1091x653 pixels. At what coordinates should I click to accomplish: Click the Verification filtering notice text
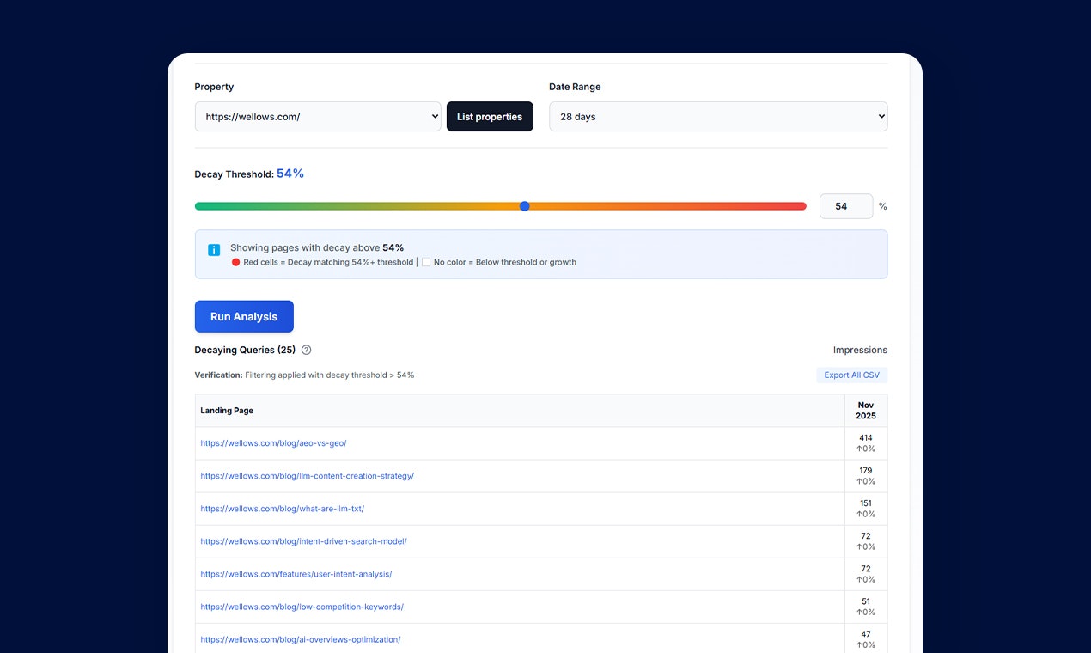click(x=305, y=375)
